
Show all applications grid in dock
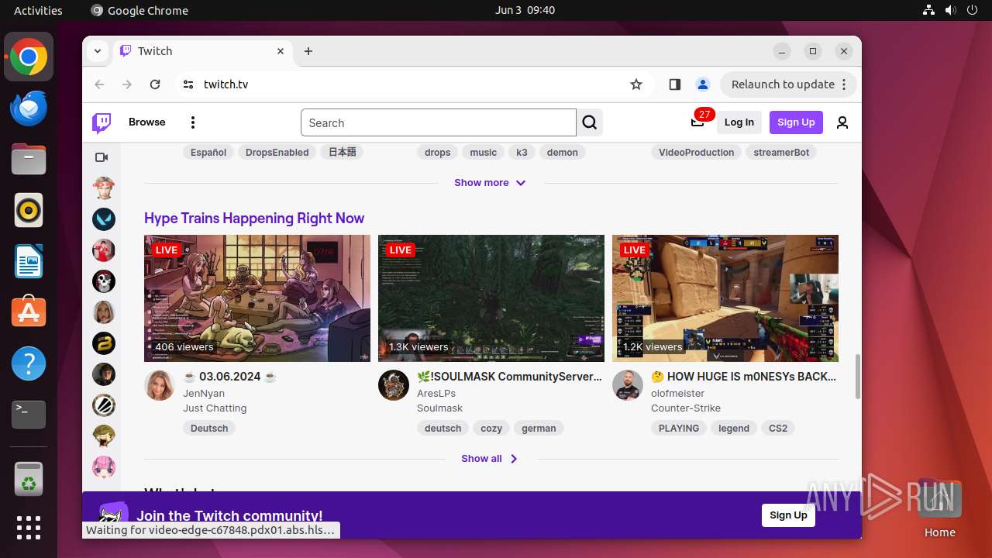29,528
